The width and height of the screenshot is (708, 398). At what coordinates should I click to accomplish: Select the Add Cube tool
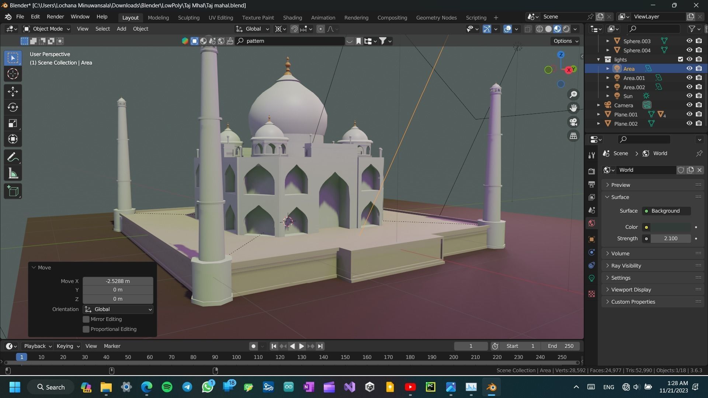13,191
